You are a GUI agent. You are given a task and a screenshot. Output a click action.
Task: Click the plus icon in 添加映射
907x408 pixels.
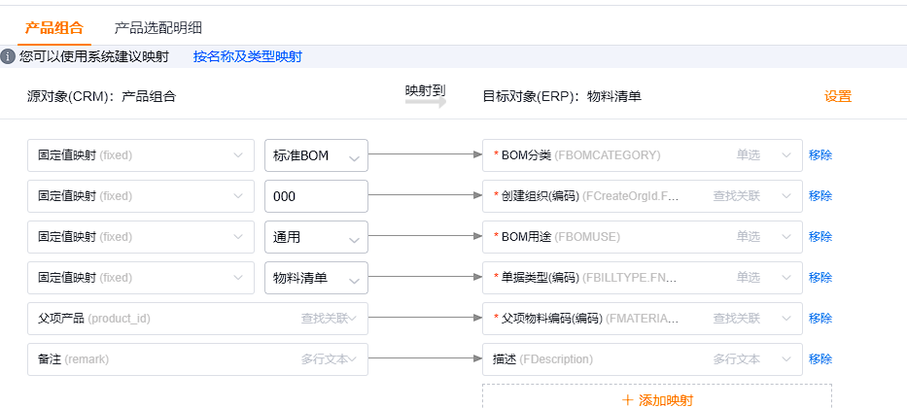click(628, 400)
